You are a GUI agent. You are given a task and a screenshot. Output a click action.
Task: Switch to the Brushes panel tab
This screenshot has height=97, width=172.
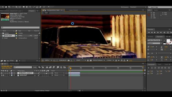pos(150,37)
